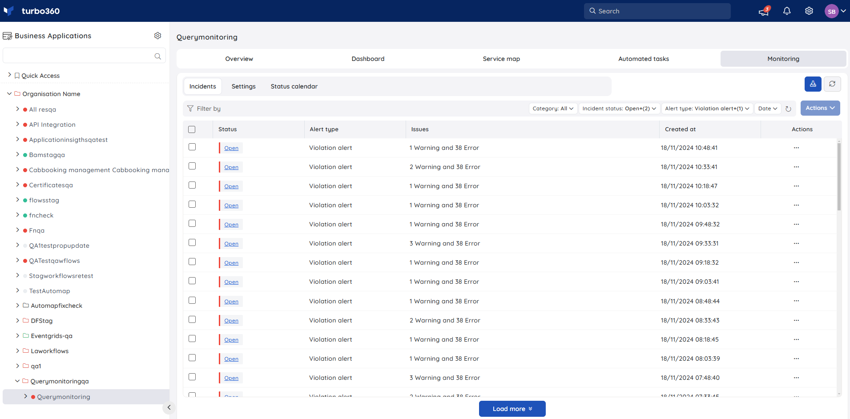This screenshot has height=419, width=850.
Task: Open the announcements megaphone icon
Action: pos(764,11)
